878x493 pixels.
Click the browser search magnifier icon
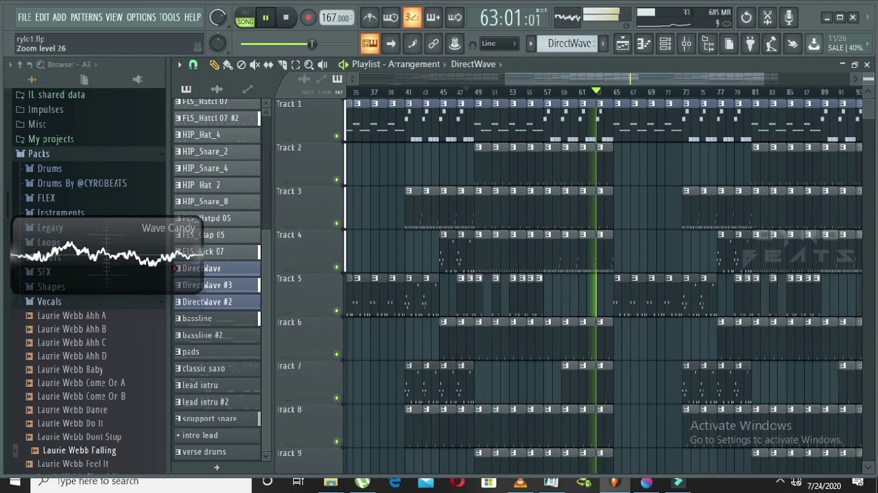click(40, 64)
